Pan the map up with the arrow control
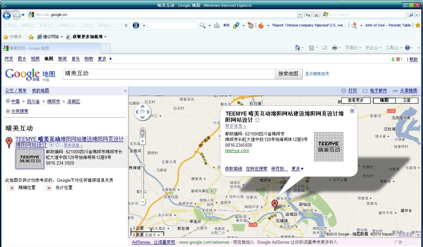 click(143, 107)
